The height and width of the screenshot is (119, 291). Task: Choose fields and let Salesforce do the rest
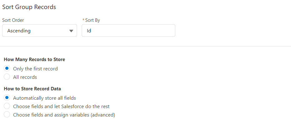coord(7,106)
